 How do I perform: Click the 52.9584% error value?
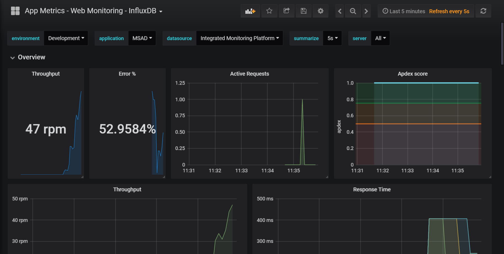click(128, 129)
